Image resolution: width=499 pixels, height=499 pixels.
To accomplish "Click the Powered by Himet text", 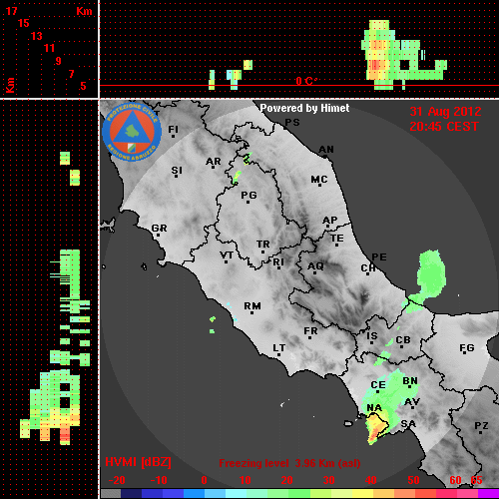I will coord(304,108).
